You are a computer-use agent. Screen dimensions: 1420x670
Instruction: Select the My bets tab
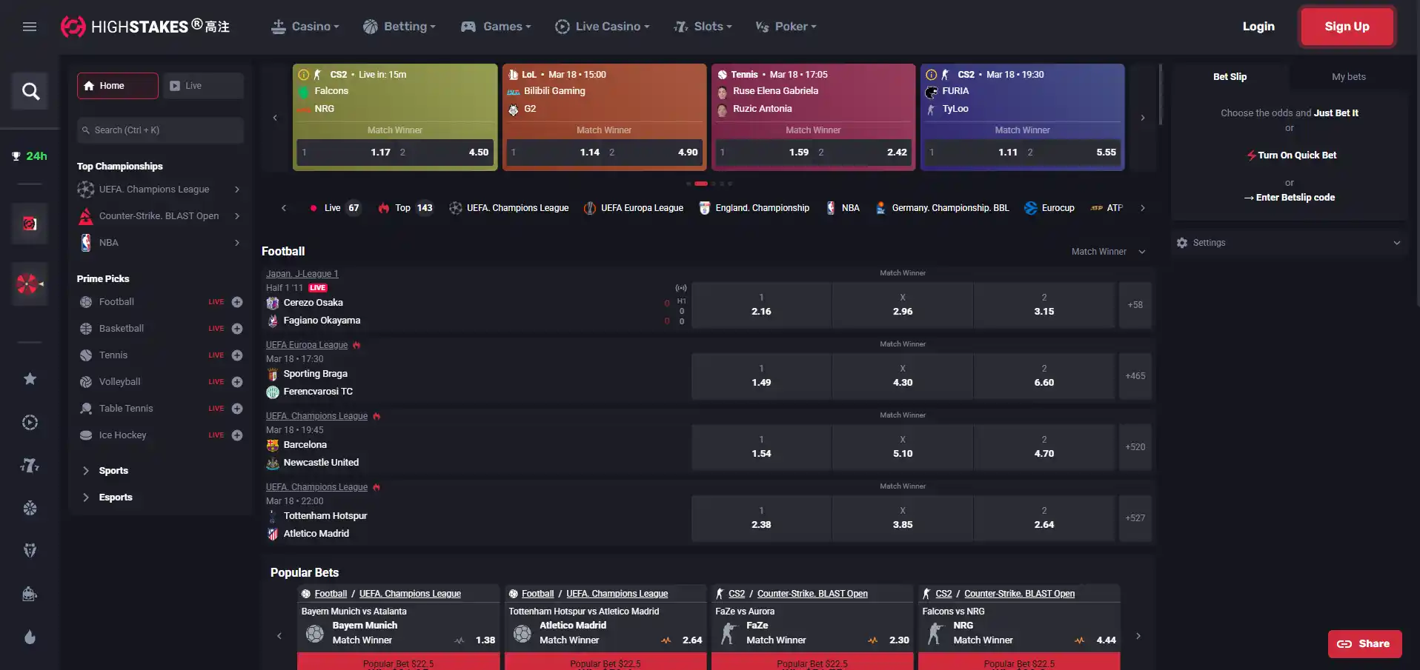tap(1349, 77)
